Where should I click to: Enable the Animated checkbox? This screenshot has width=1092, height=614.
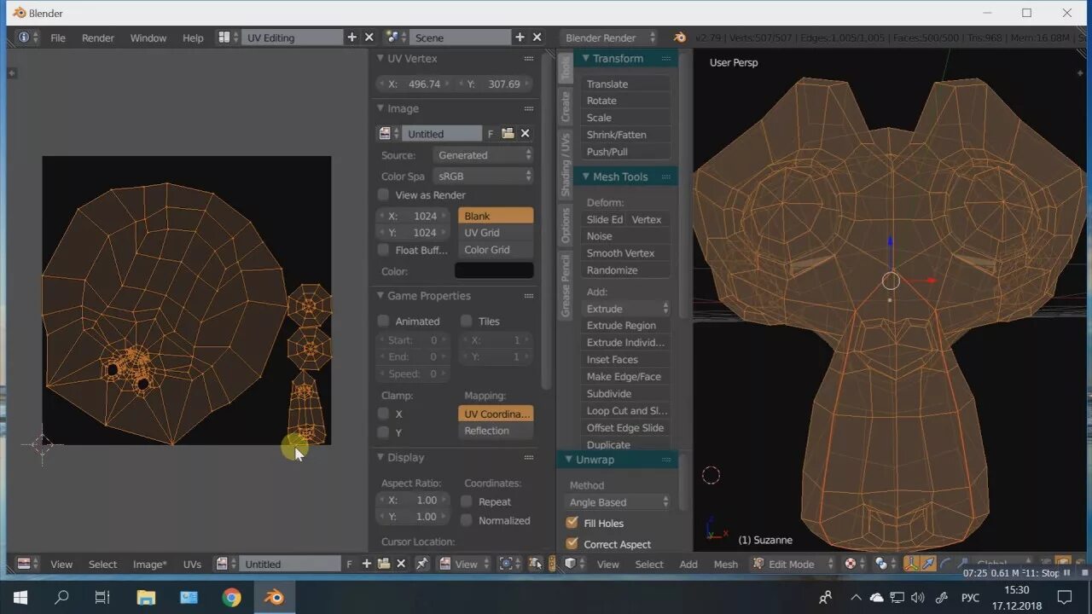pyautogui.click(x=384, y=321)
